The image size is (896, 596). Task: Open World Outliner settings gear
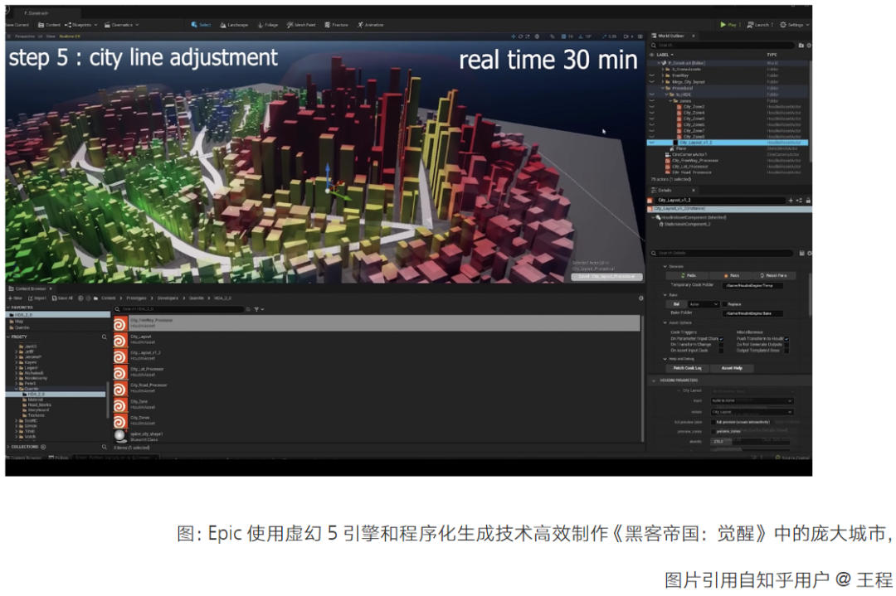[x=809, y=45]
